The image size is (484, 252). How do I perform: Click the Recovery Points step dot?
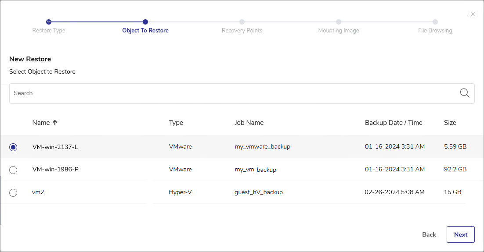click(242, 22)
